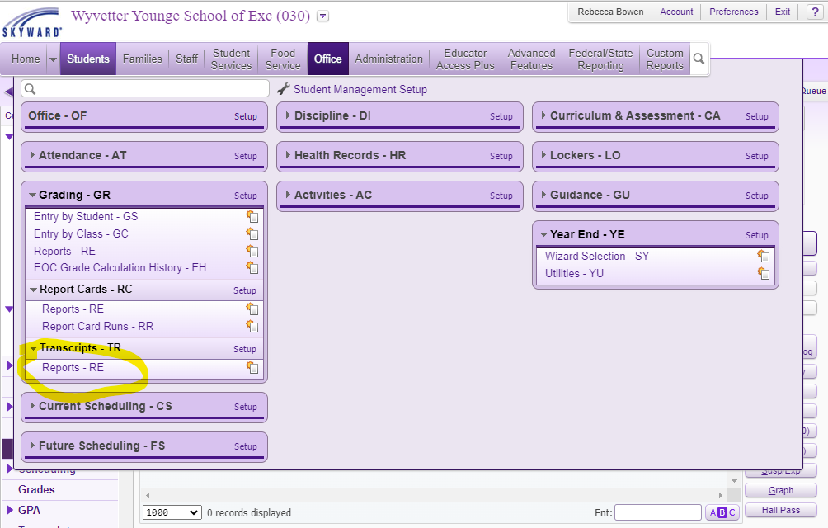Open the school selection dropdown arrow

pyautogui.click(x=322, y=16)
